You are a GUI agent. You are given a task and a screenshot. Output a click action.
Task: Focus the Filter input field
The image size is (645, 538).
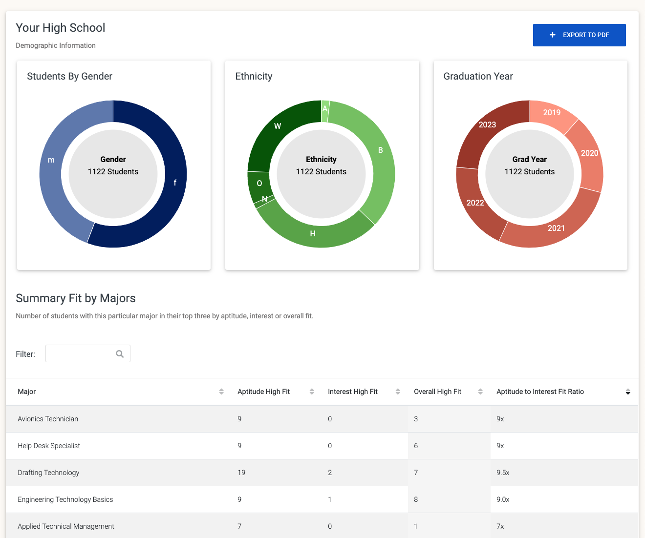click(x=88, y=353)
